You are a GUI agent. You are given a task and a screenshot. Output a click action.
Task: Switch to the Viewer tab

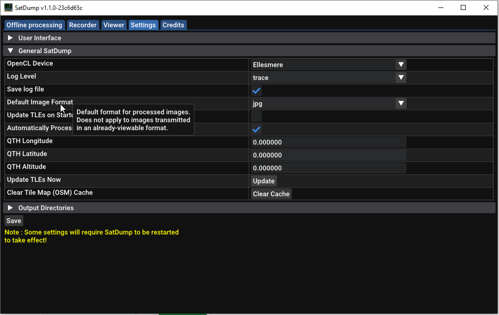(113, 24)
